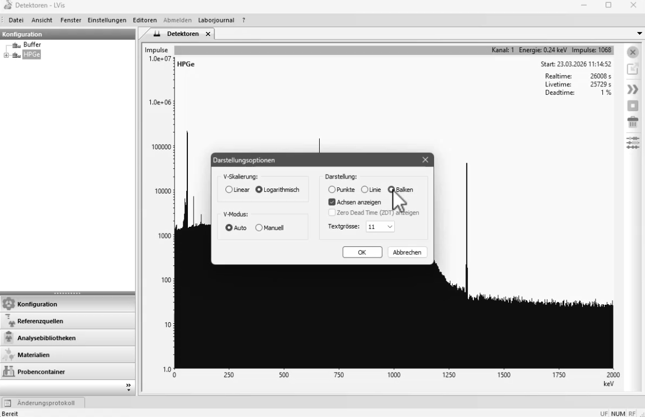Click the stop acquisition square icon
645x417 pixels.
(x=633, y=106)
